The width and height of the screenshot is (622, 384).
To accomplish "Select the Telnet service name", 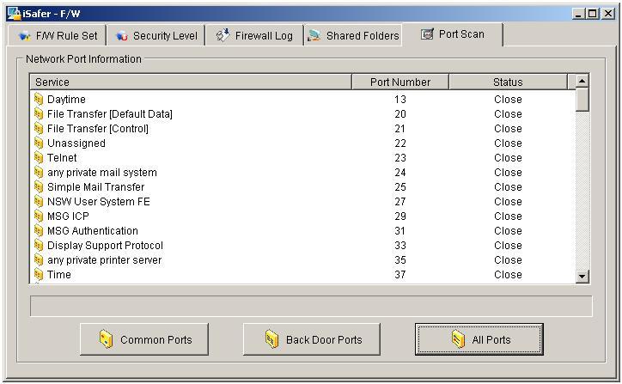I will tap(62, 157).
